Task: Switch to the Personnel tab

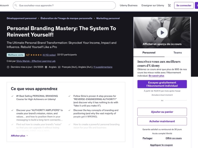Action: (149, 53)
